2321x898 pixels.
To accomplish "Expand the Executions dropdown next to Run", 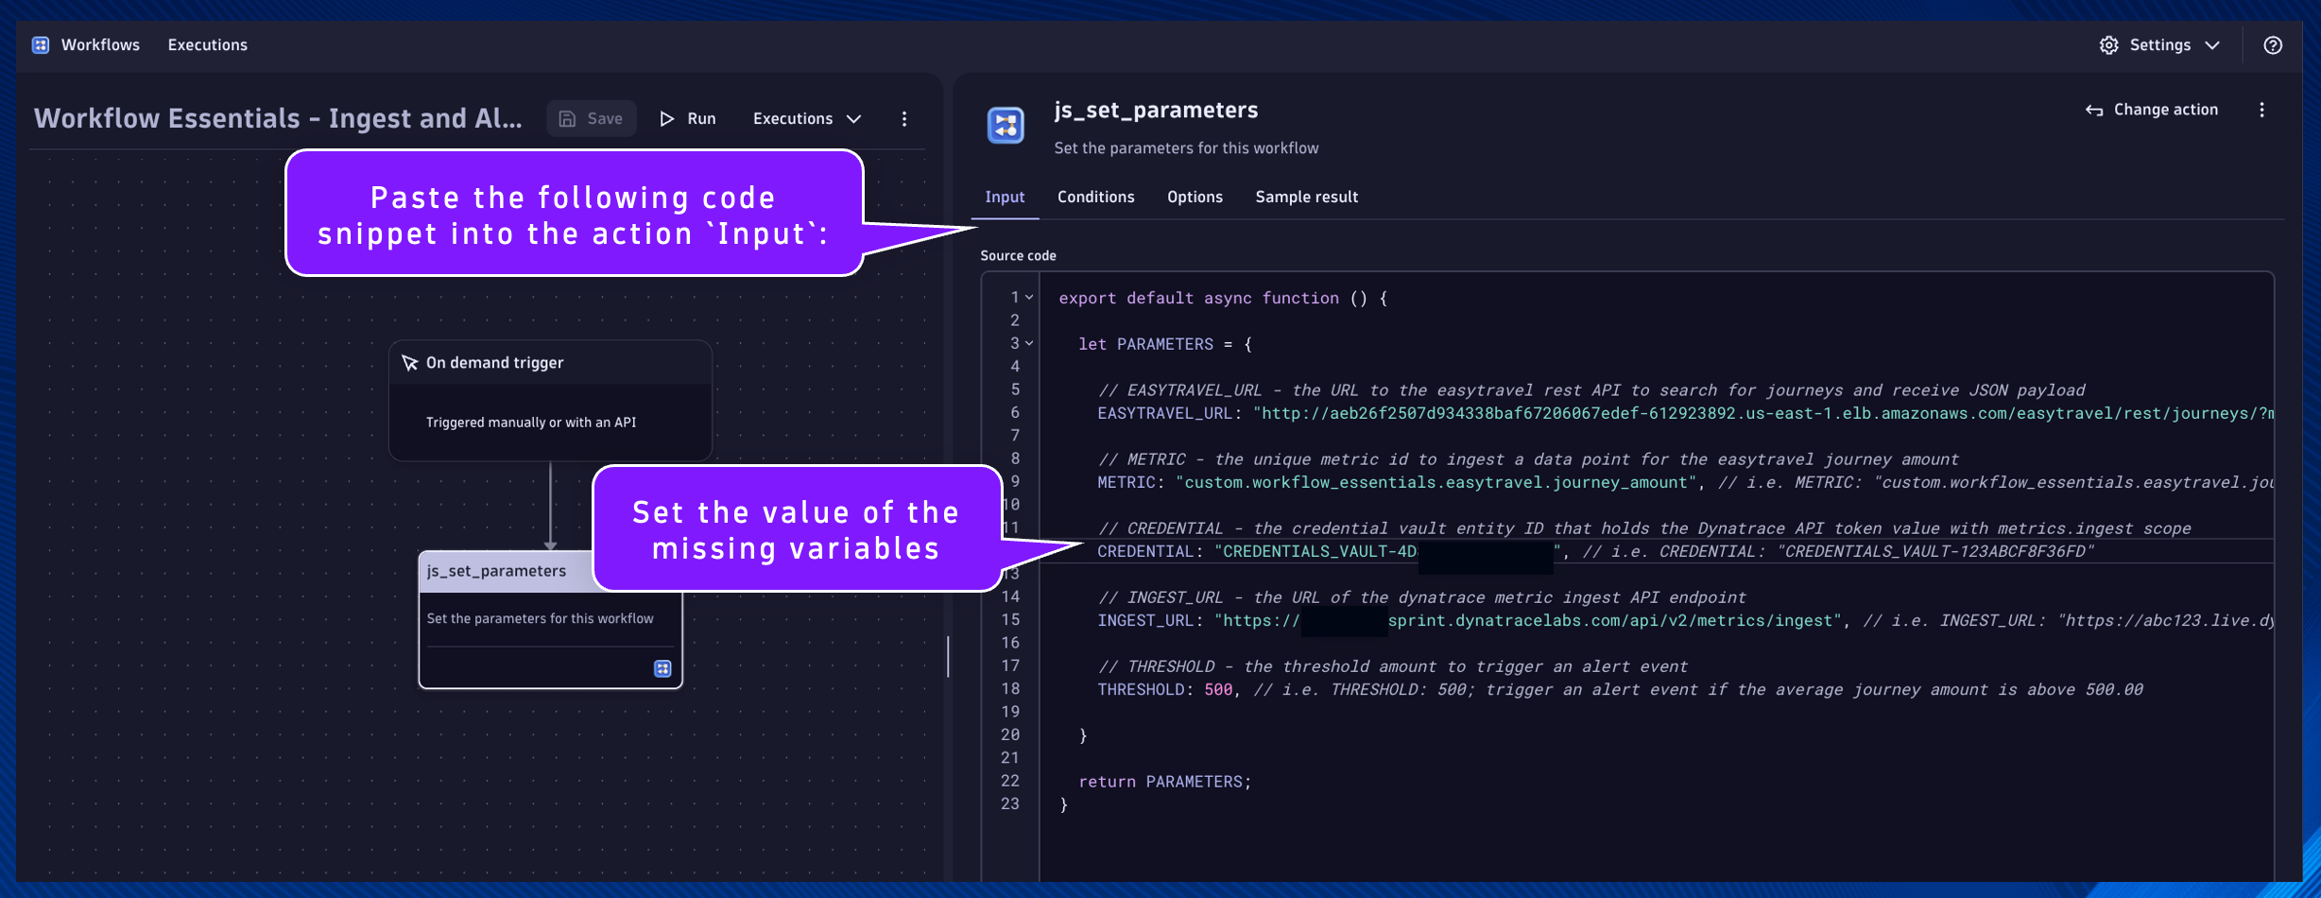I will pos(807,118).
